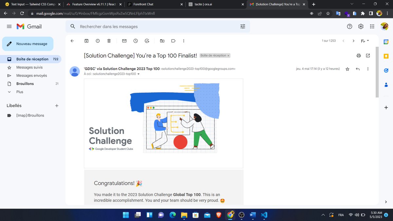
Task: Expand the Plus sidebar section
Action: [x=20, y=92]
